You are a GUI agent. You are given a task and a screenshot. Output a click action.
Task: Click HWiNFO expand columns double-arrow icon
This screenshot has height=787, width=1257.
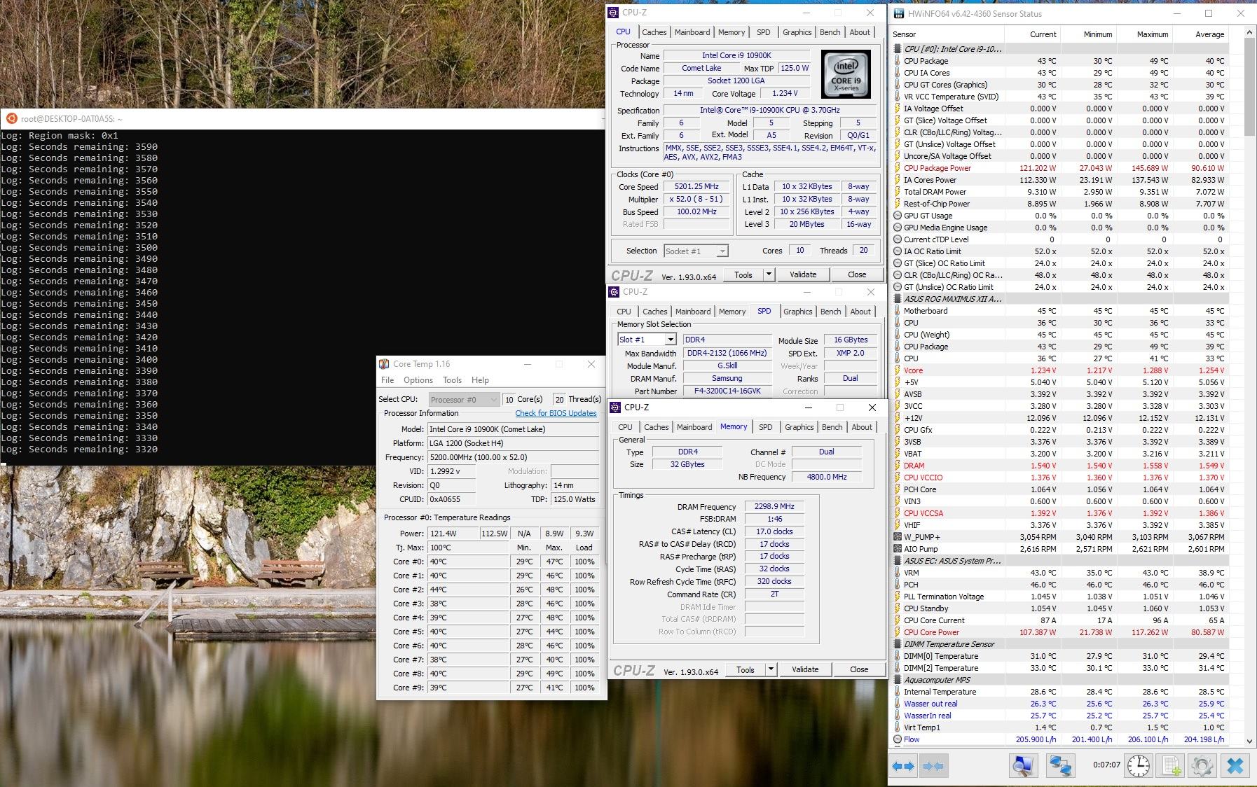point(903,766)
